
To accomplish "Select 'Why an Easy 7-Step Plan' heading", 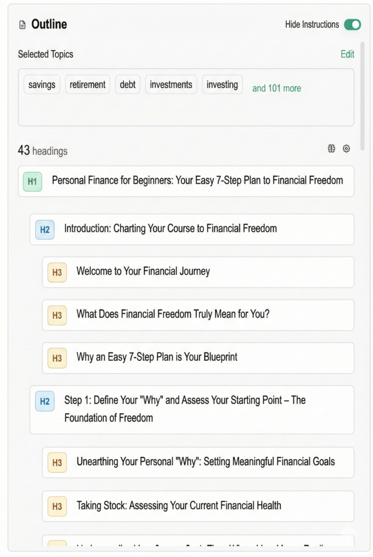I will coord(157,357).
